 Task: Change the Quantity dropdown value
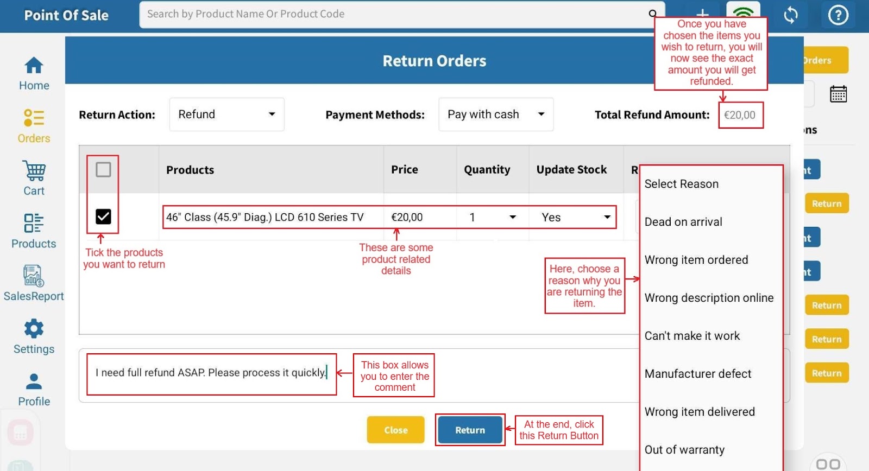[492, 218]
